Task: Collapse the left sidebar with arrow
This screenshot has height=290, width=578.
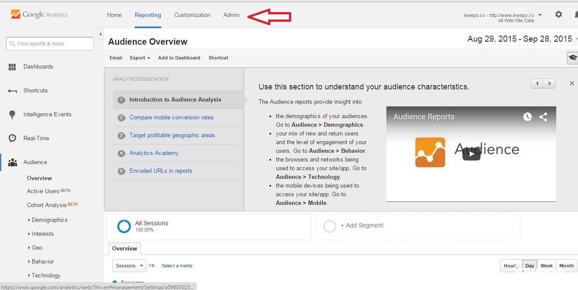Action: [100, 34]
